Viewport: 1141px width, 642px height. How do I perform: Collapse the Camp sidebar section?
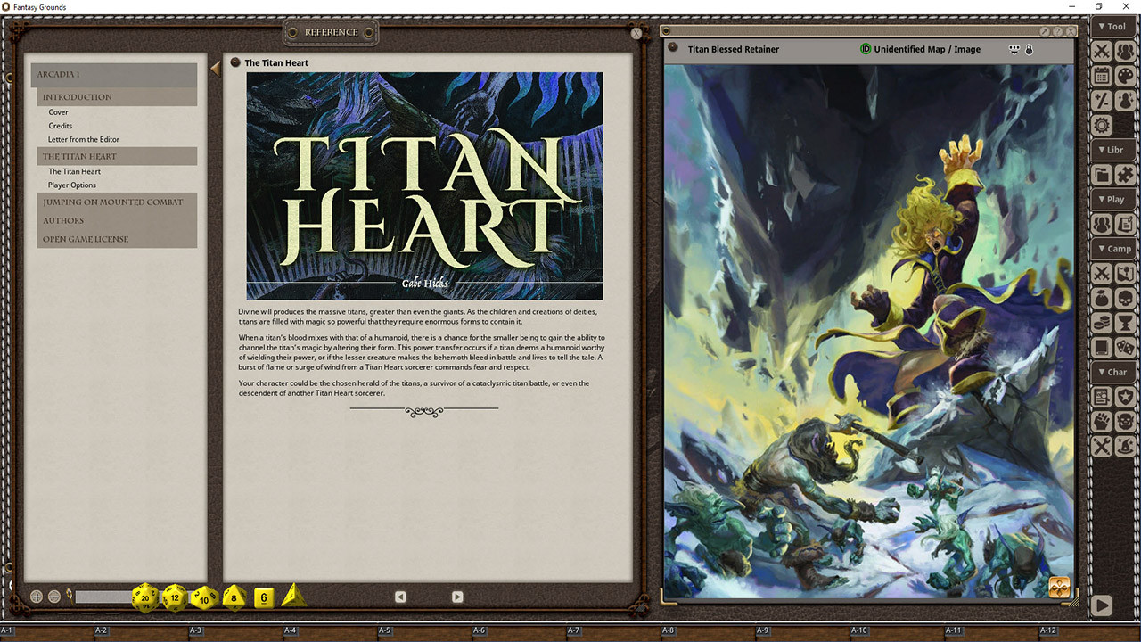click(x=1113, y=249)
